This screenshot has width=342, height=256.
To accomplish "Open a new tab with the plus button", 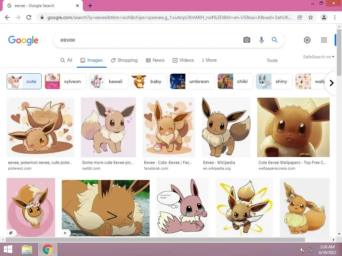I will (90, 6).
